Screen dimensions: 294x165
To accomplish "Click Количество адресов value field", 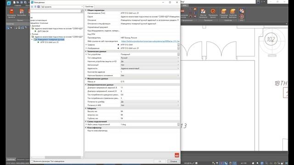I will (150, 72).
